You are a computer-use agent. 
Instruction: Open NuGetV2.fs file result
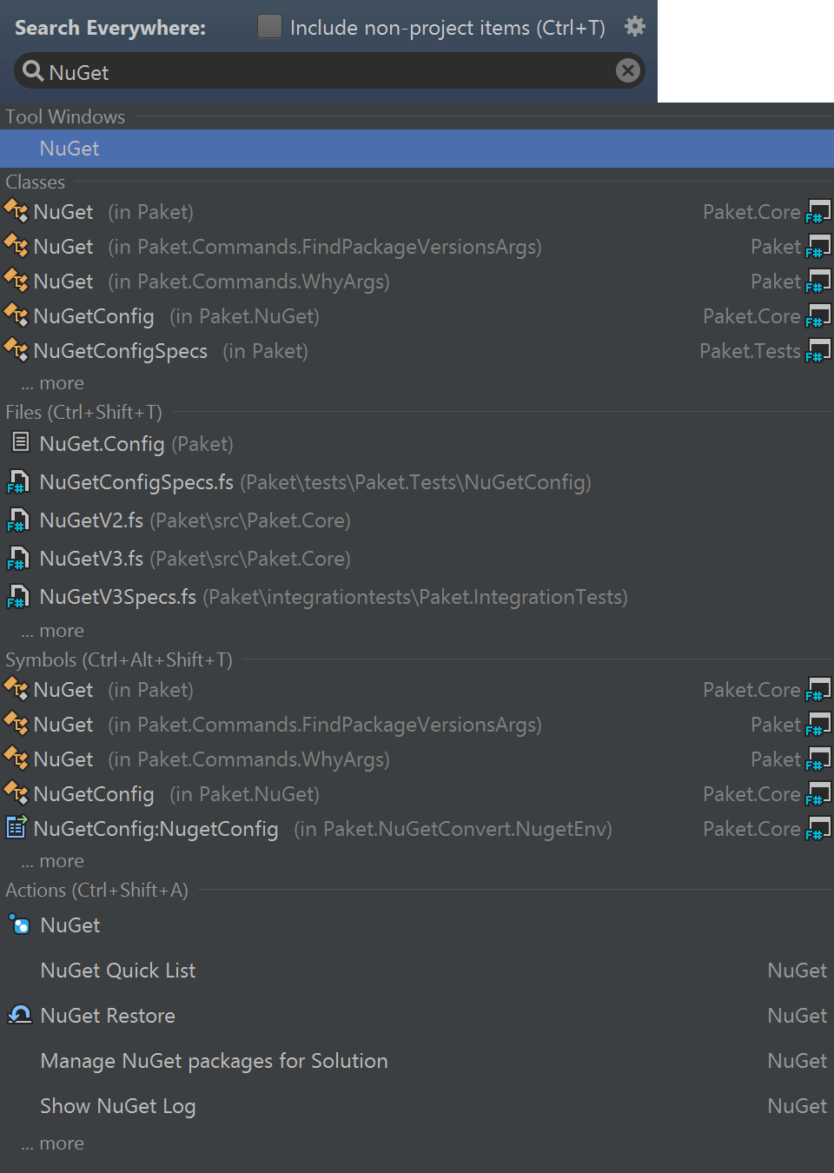(x=417, y=520)
